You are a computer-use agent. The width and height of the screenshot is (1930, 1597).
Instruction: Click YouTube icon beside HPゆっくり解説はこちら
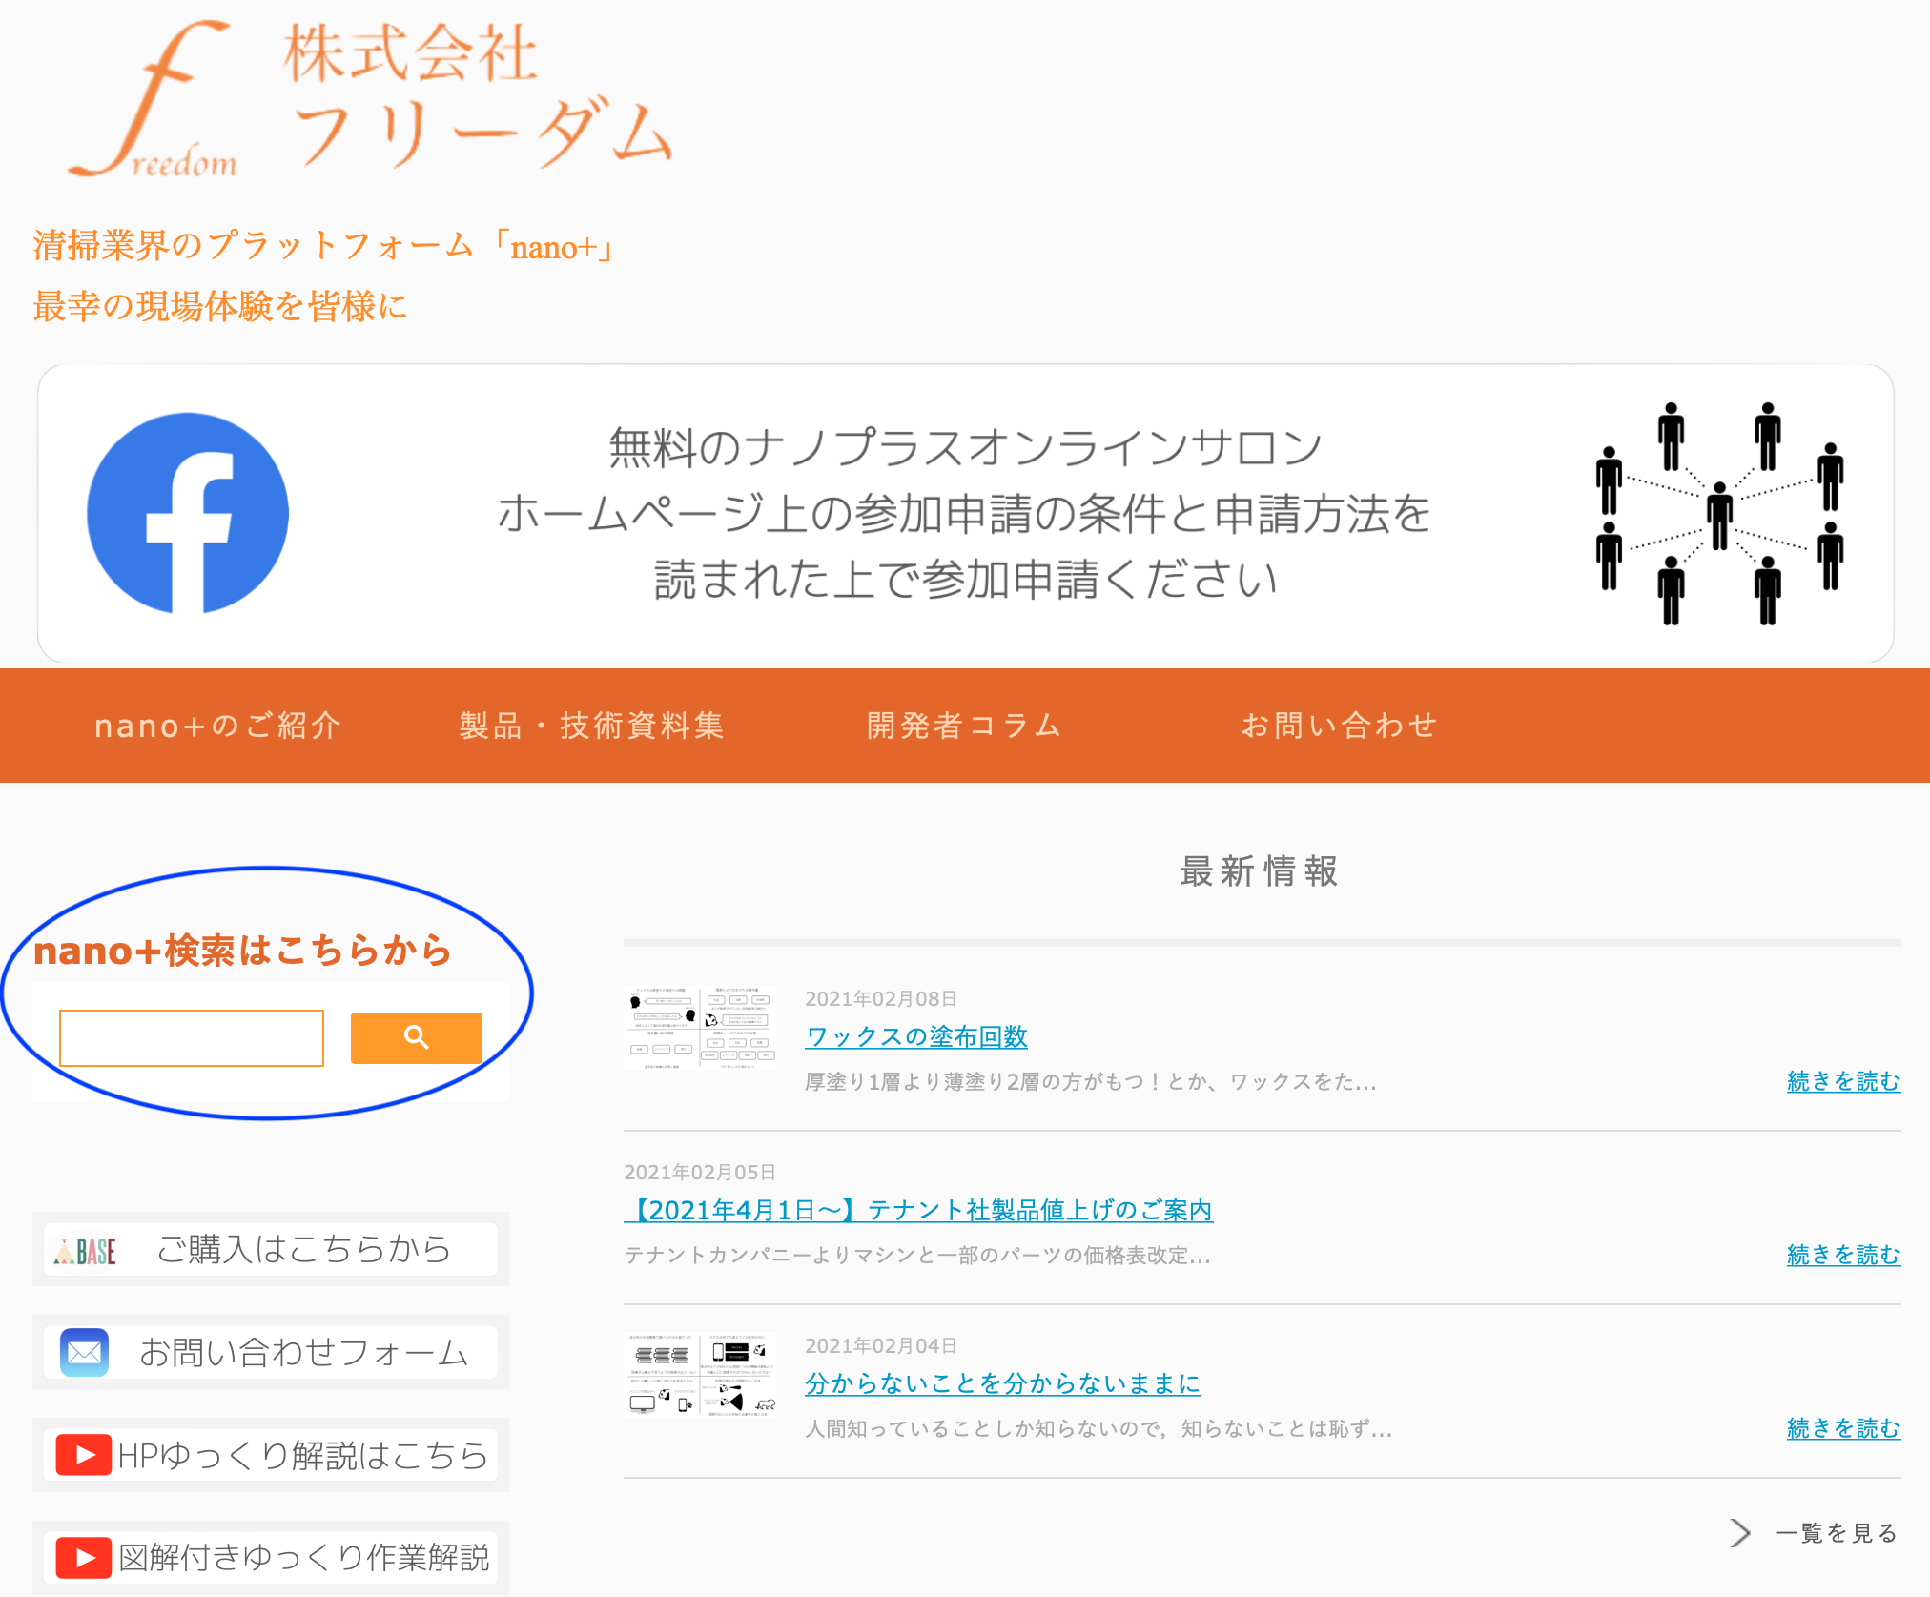pos(84,1455)
